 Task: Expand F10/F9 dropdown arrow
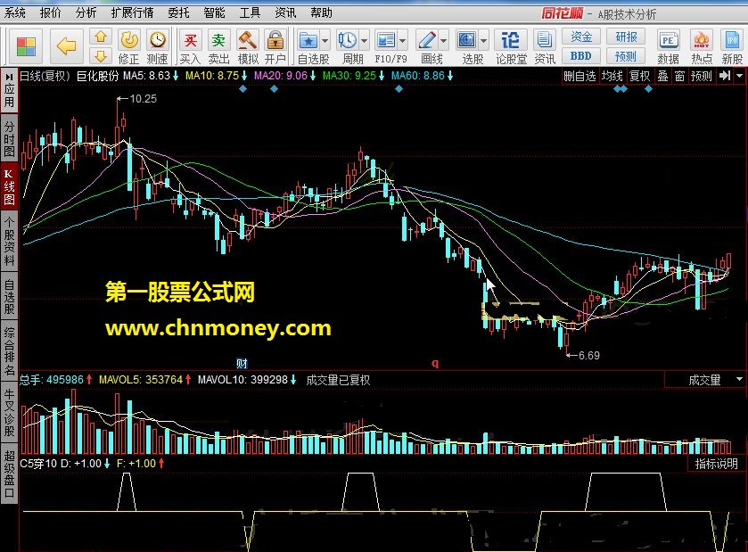[x=402, y=41]
